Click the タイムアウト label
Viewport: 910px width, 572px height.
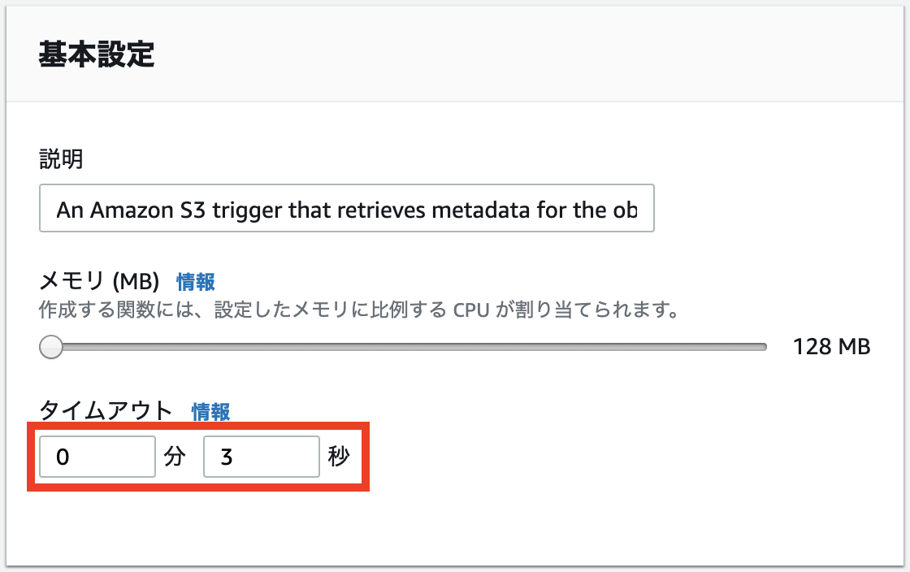[x=106, y=411]
